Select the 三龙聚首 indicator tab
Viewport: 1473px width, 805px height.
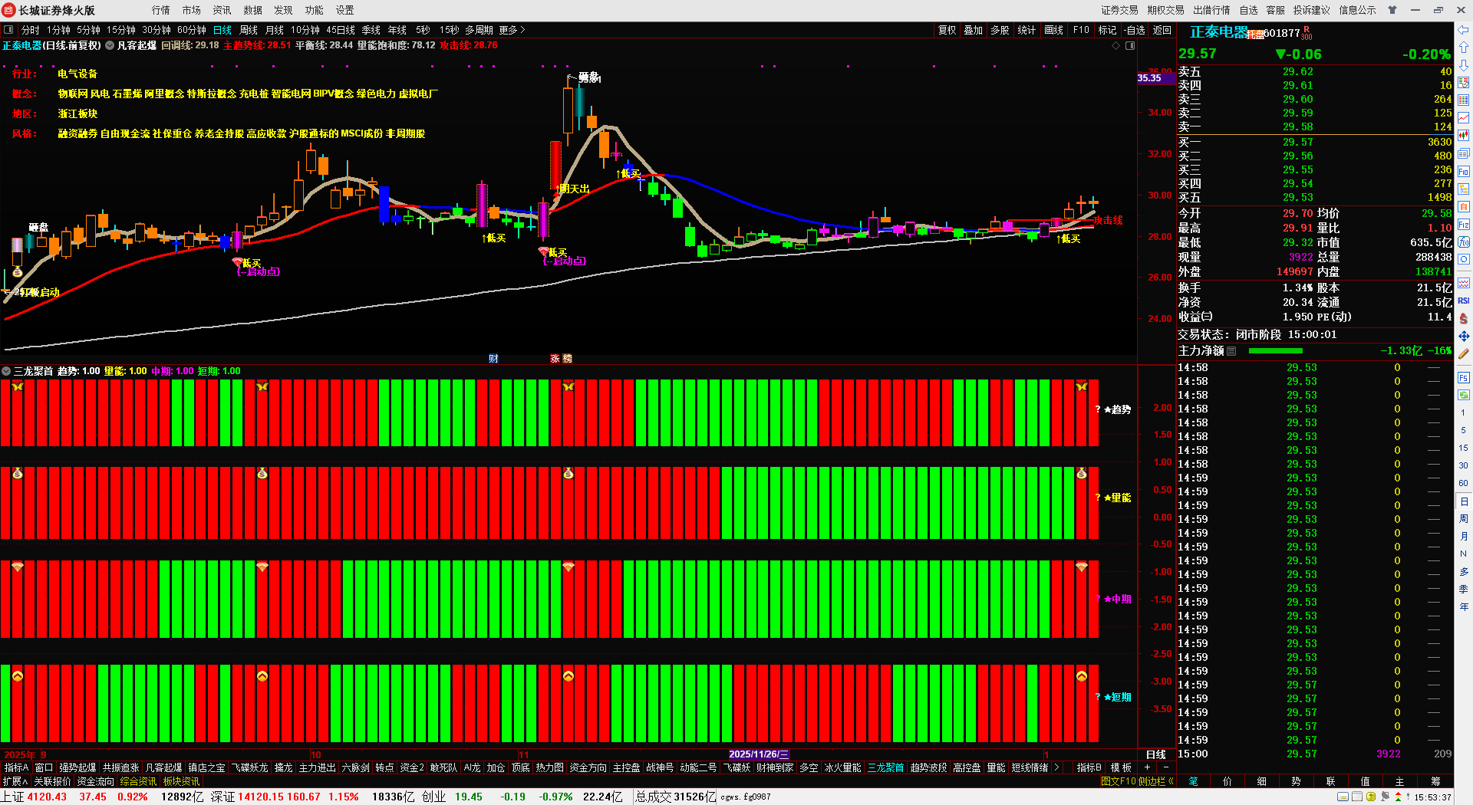[x=885, y=767]
